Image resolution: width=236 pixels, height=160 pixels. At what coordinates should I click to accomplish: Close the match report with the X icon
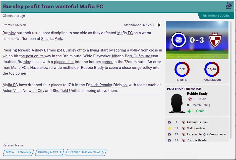pyautogui.click(x=229, y=5)
